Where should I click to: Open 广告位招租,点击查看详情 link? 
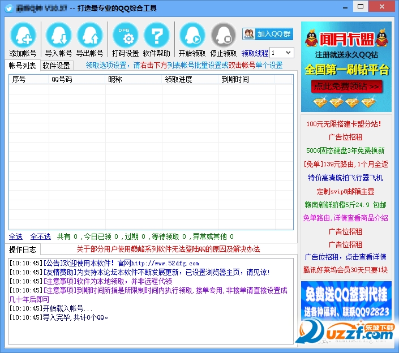pos(345,257)
